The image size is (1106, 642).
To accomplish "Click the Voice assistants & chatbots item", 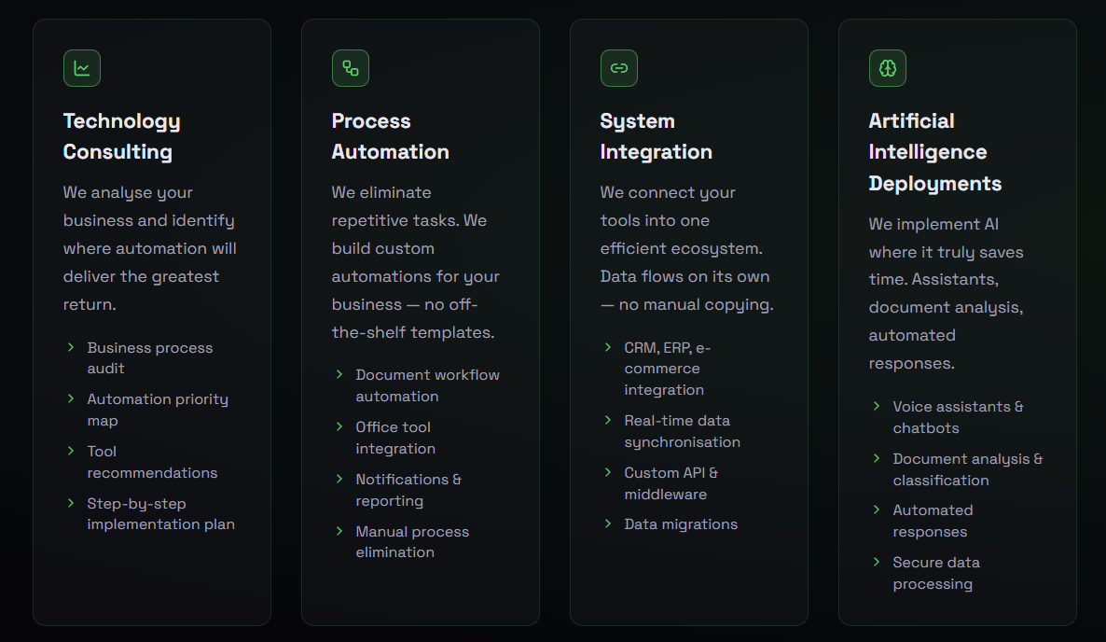I will 958,417.
